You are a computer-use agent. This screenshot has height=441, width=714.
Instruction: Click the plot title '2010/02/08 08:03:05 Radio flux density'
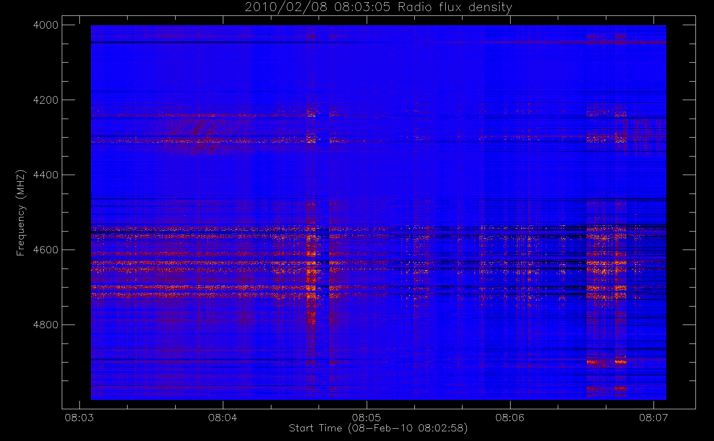click(x=378, y=7)
